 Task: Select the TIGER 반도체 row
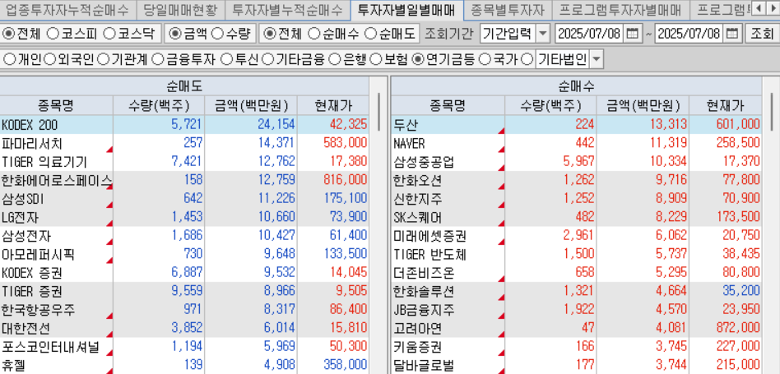pos(577,255)
